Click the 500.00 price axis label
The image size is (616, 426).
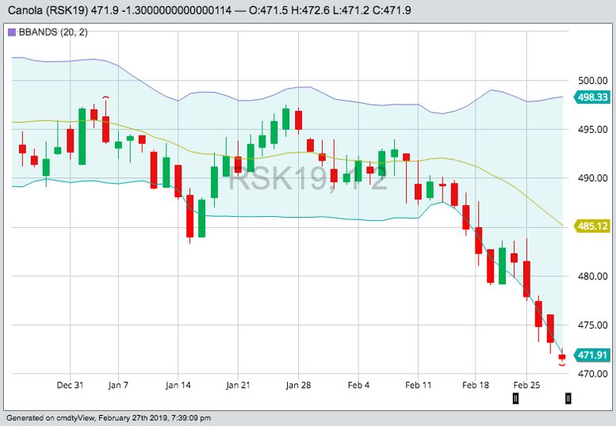coord(592,81)
